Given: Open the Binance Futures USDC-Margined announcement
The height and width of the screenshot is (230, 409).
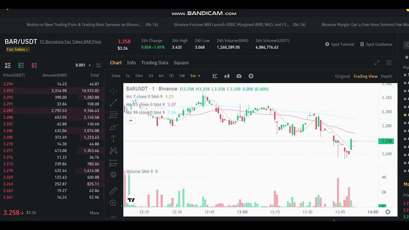Looking at the screenshot, I should pyautogui.click(x=240, y=25).
